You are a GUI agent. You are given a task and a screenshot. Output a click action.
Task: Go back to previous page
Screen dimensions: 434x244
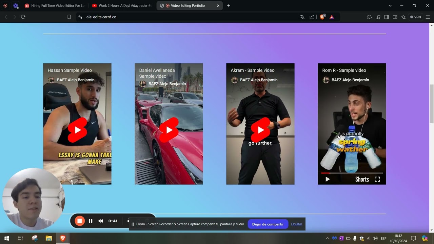pyautogui.click(x=6, y=17)
